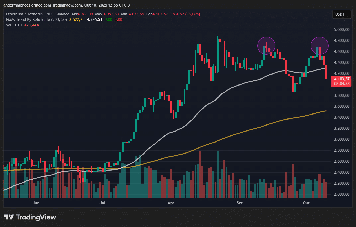Click the TradingView wordmark text

(36, 217)
